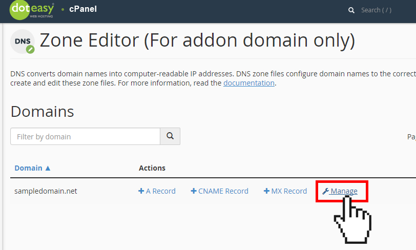This screenshot has width=416, height=250.
Task: Click the plus icon beside A Record
Action: (141, 191)
